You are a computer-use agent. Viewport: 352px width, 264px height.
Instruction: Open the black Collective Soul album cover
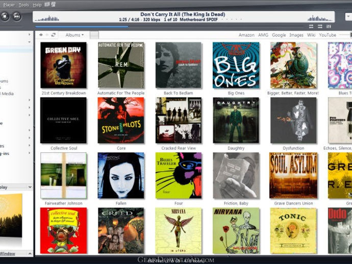[x=63, y=120]
